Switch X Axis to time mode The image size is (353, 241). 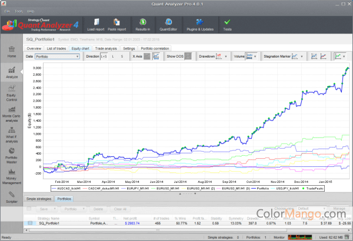coord(156,56)
